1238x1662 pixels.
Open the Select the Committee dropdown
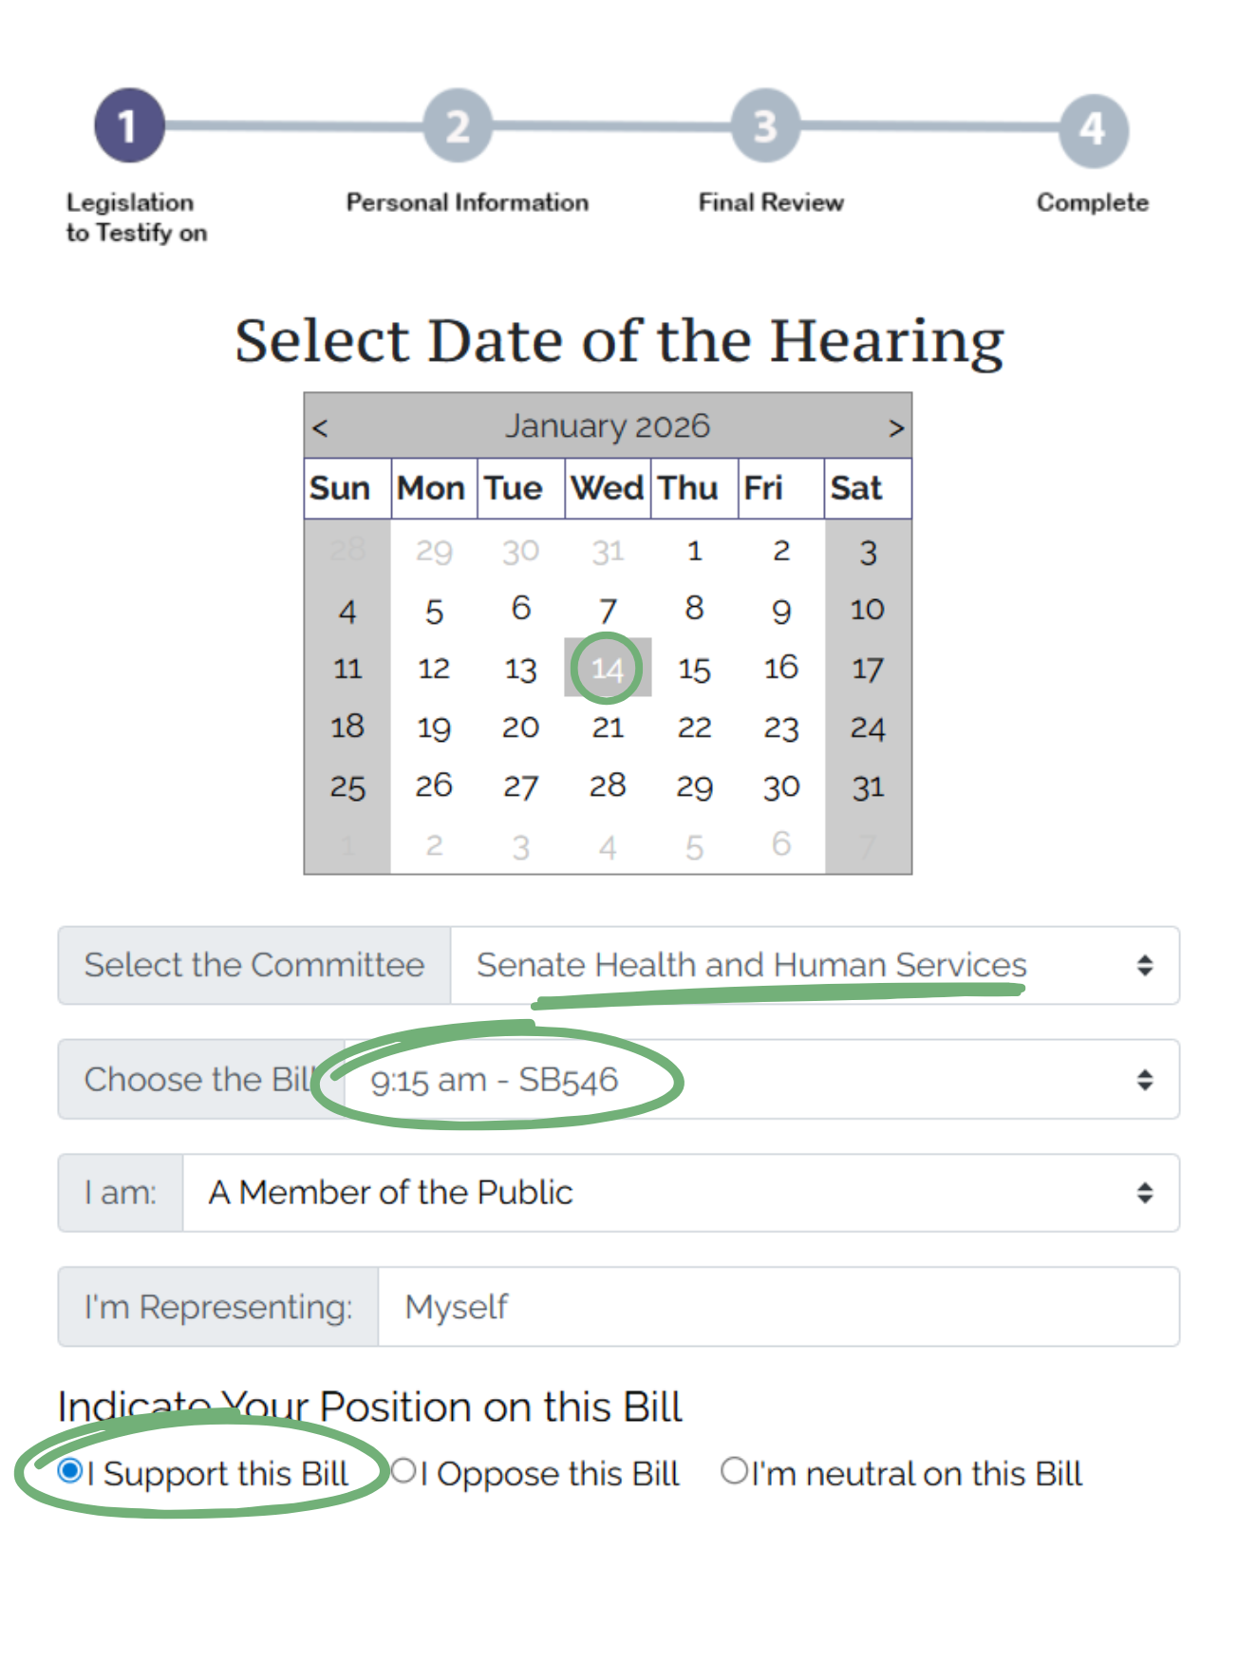(814, 966)
